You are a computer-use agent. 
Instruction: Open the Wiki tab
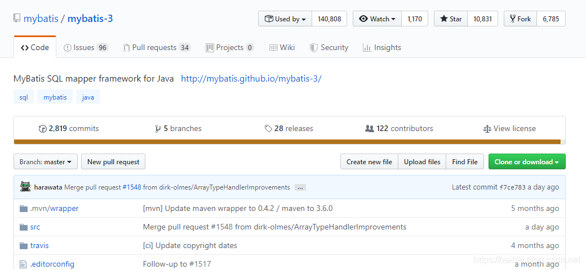click(282, 47)
